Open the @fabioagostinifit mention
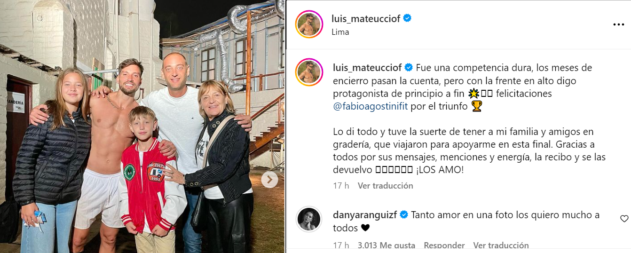This screenshot has width=631, height=253. [371, 106]
